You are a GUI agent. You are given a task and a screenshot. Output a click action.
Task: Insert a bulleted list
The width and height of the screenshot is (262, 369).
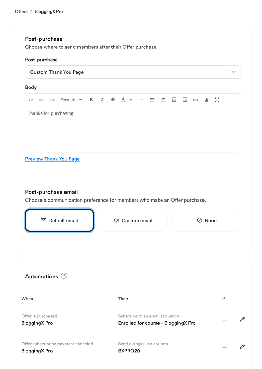coord(152,100)
